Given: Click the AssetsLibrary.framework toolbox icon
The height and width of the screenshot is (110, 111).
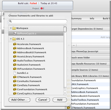Looking at the screenshot, I should pyautogui.click(x=15, y=56).
